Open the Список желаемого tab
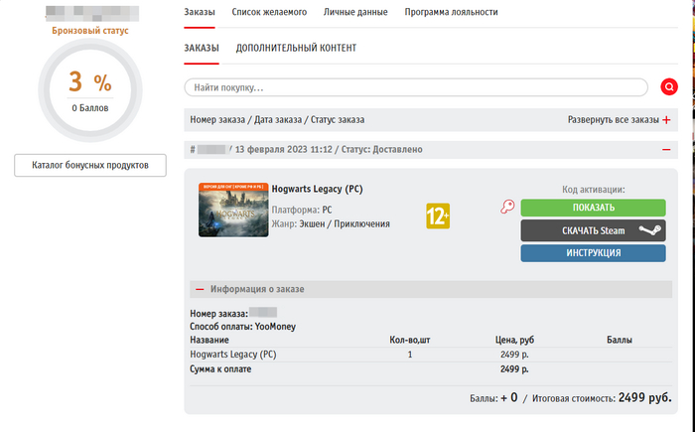The width and height of the screenshot is (695, 432). tap(269, 13)
